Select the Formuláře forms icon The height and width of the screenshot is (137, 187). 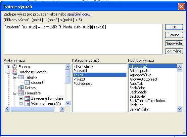21,93
